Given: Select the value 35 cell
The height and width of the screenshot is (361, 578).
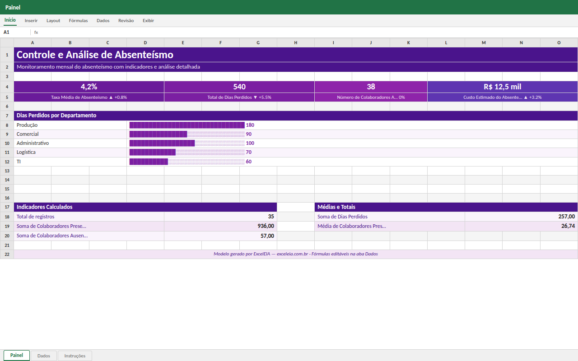Looking at the screenshot, I should point(221,217).
